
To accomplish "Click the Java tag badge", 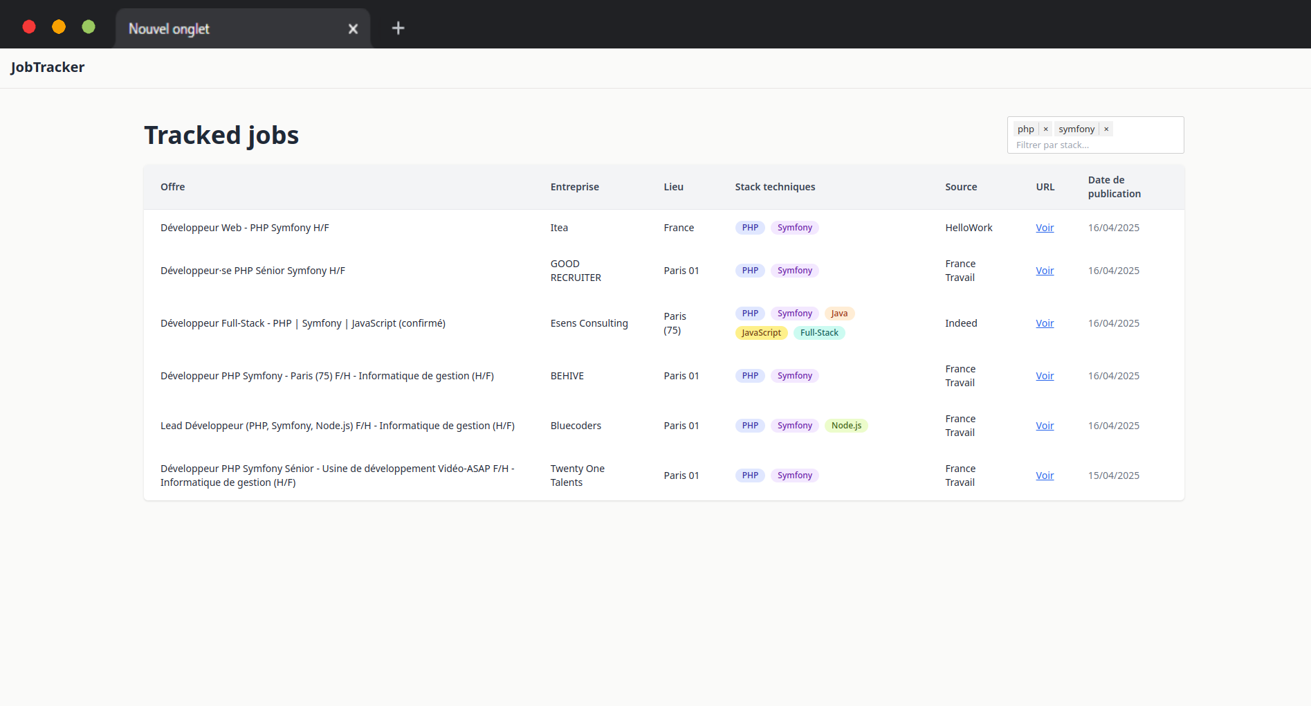I will (839, 314).
